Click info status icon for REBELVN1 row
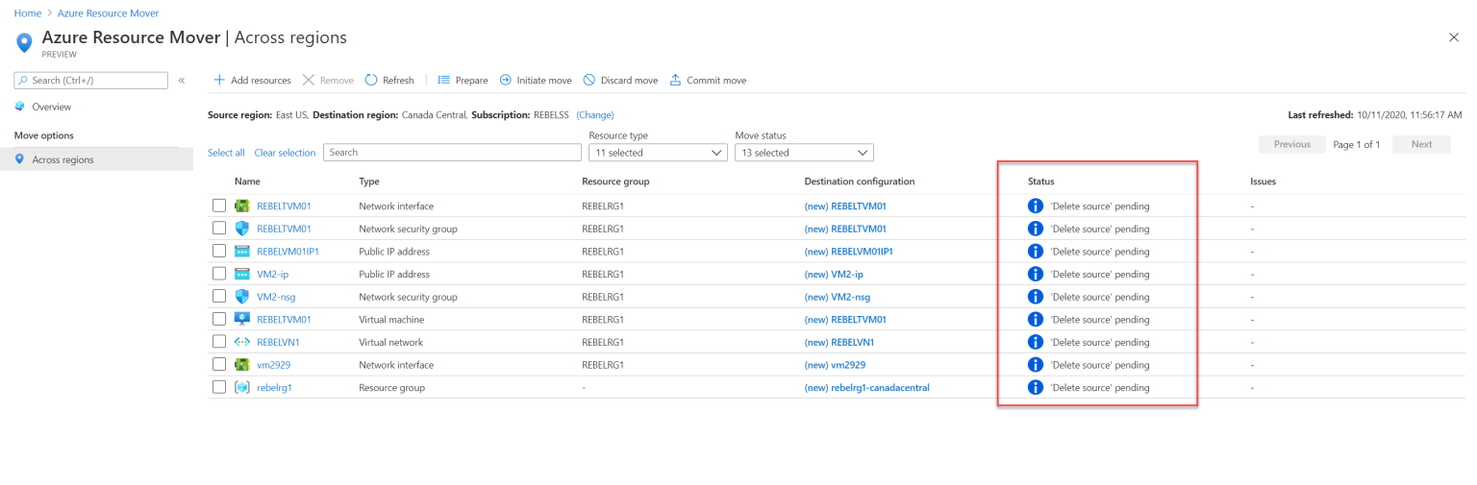1477x485 pixels. pyautogui.click(x=1036, y=342)
